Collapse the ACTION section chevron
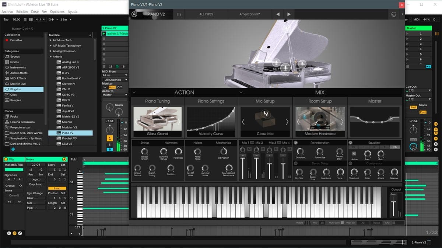This screenshot has width=442, height=248. click(x=134, y=92)
